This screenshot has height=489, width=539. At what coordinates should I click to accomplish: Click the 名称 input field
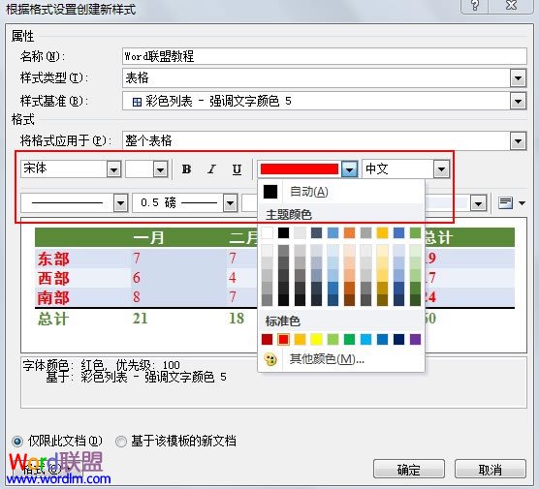(325, 56)
